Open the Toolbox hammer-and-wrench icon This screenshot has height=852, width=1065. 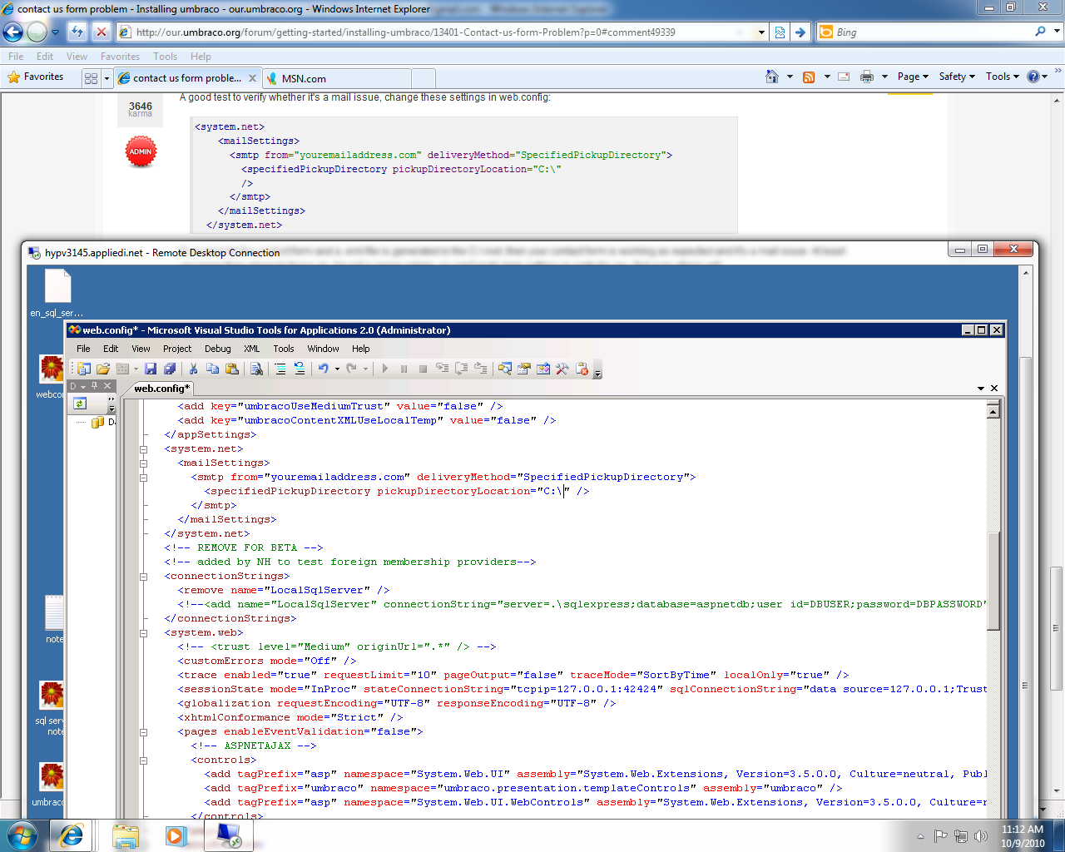[562, 369]
